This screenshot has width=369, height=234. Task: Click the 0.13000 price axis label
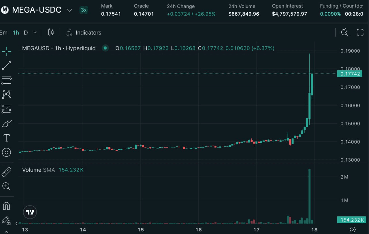coord(350,160)
